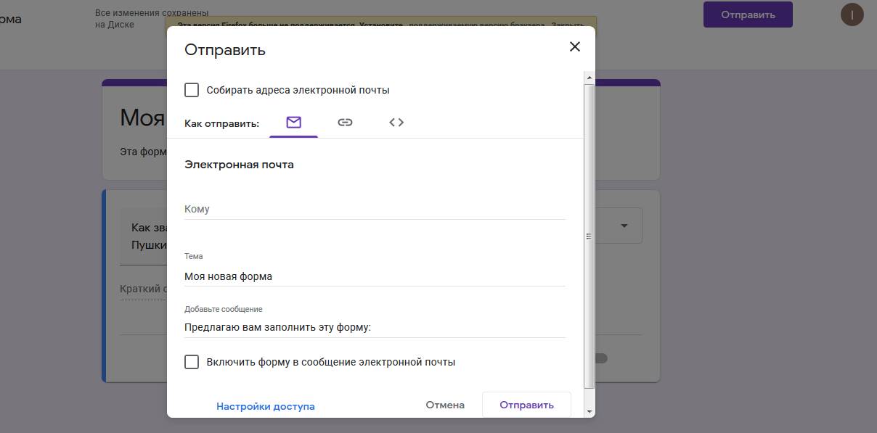This screenshot has width=877, height=433.
Task: Click the dialog's vertical scrollbar
Action: pyautogui.click(x=589, y=236)
